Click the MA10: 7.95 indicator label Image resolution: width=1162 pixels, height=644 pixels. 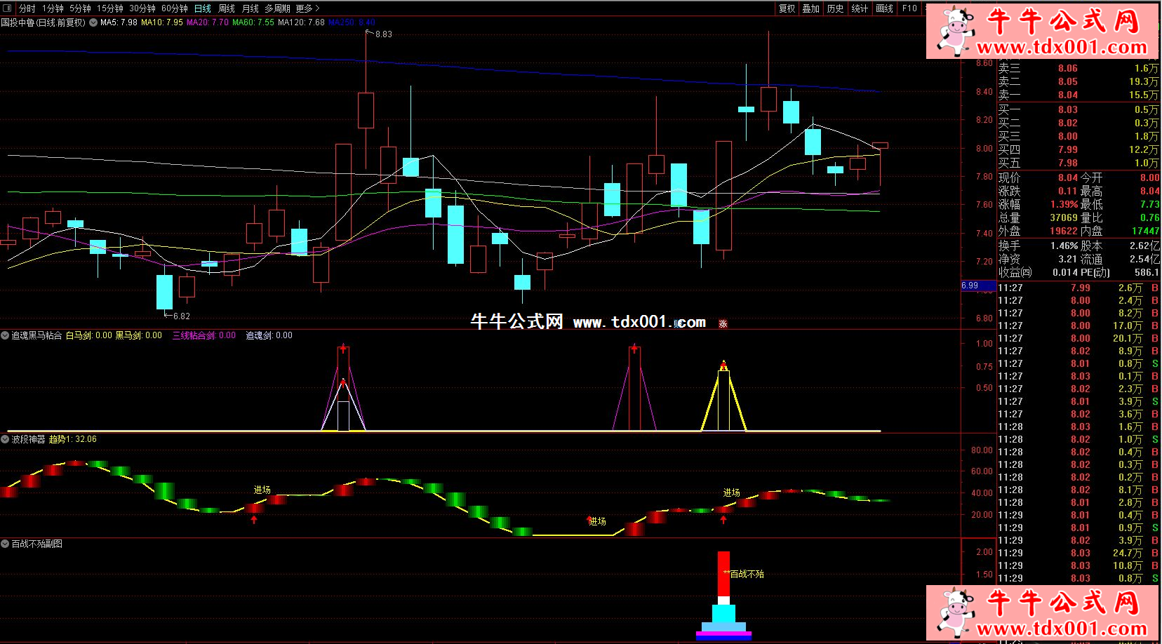pyautogui.click(x=162, y=22)
